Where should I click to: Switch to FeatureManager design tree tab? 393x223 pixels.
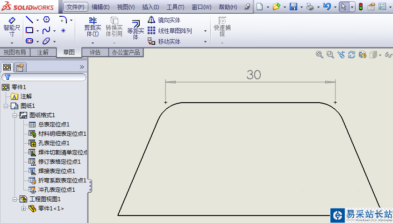coord(7,67)
